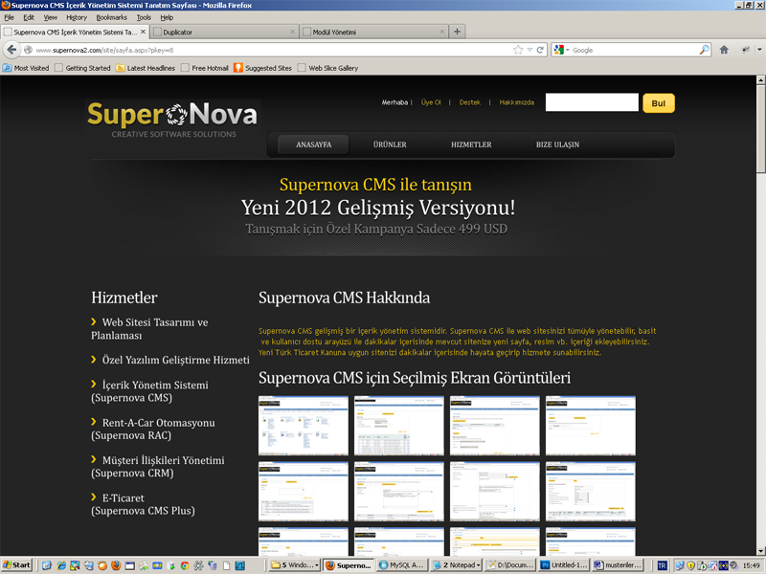Open the Web Slice Gallery bookmark
Image resolution: width=766 pixels, height=574 pixels.
tap(327, 68)
